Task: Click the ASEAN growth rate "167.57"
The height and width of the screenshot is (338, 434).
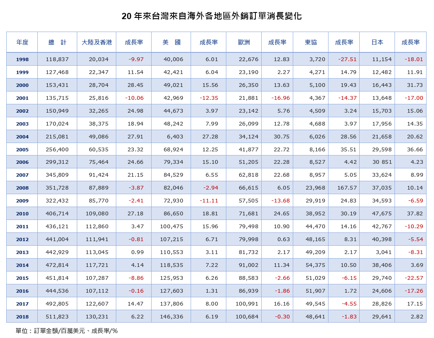Action: pos(347,188)
